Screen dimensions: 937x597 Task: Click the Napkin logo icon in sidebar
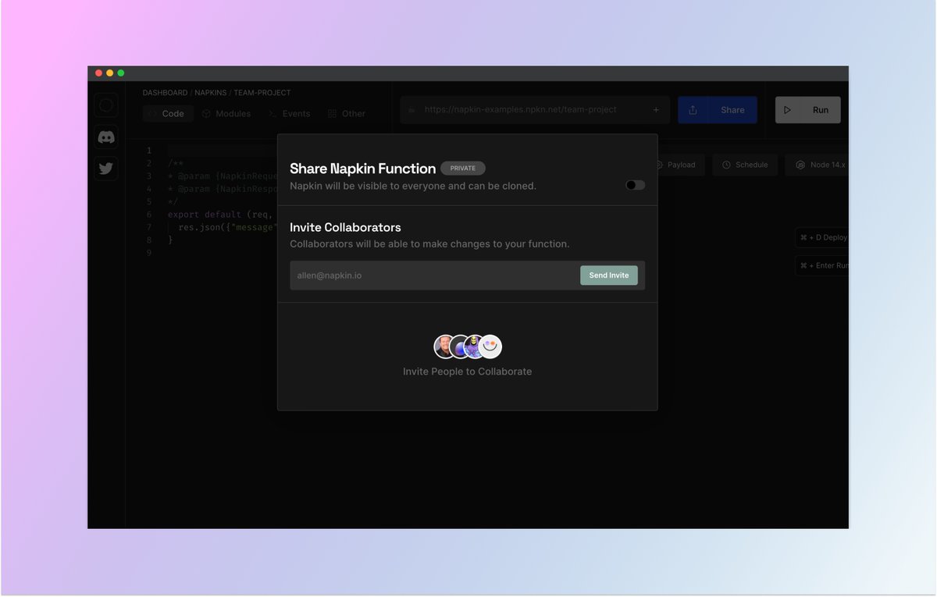click(106, 105)
